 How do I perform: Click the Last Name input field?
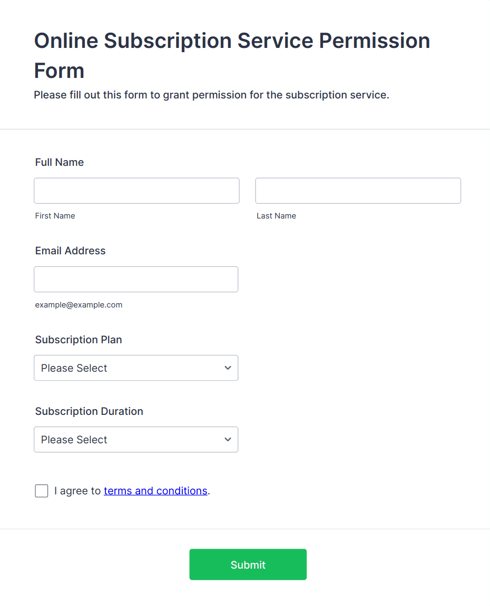coord(358,191)
